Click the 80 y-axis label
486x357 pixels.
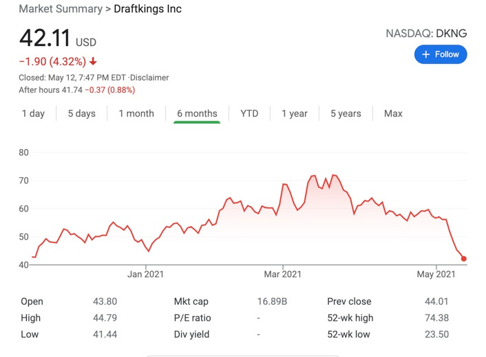pyautogui.click(x=23, y=152)
